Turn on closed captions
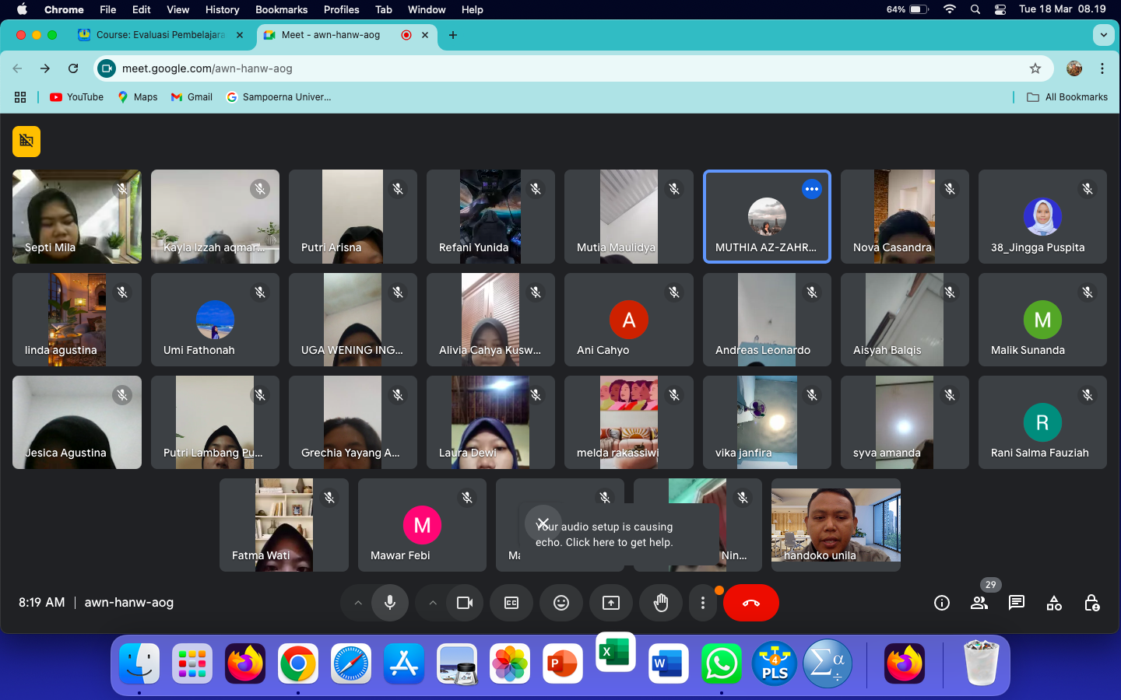 (511, 603)
